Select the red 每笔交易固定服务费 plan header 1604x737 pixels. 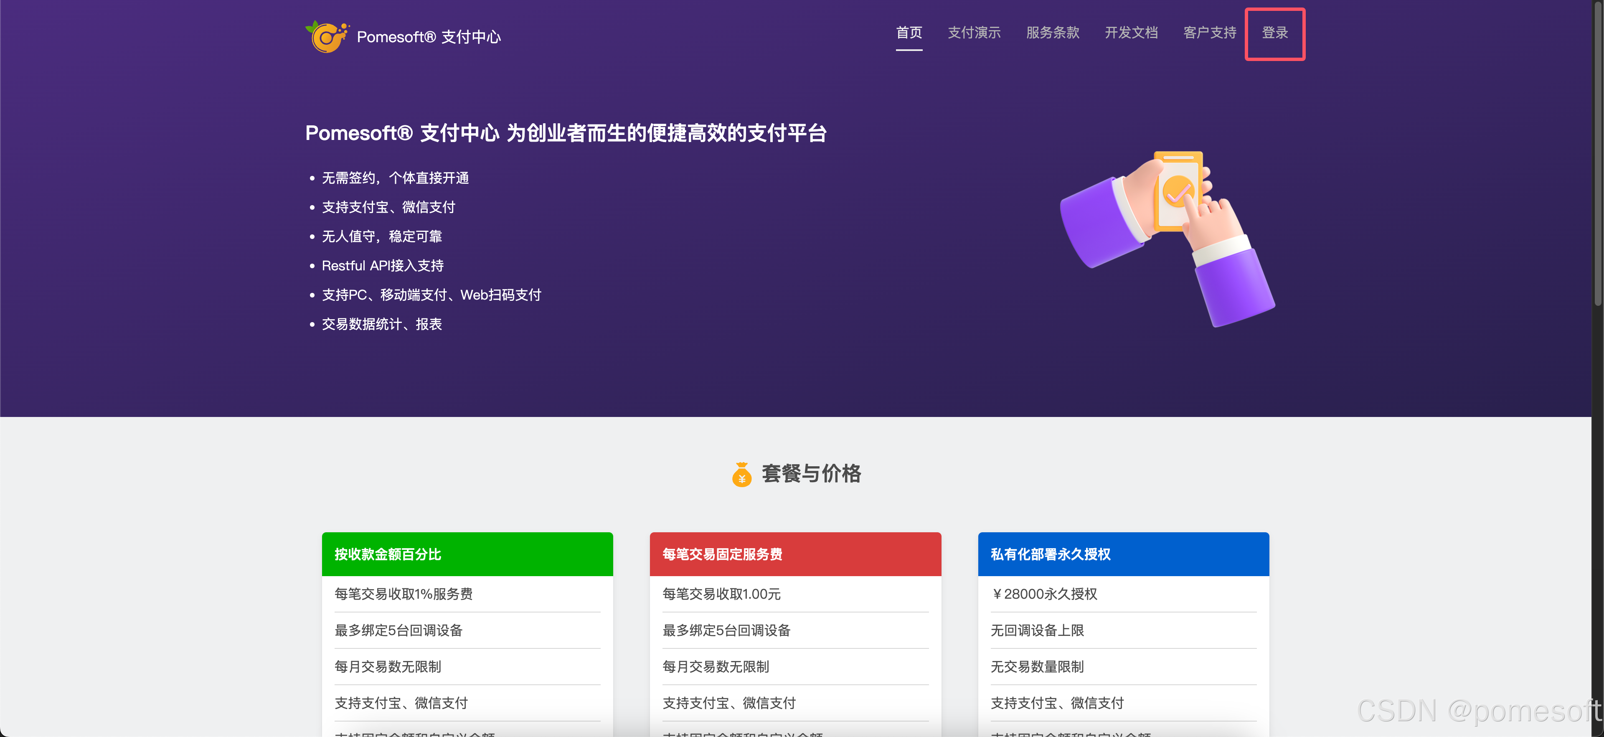click(x=794, y=554)
